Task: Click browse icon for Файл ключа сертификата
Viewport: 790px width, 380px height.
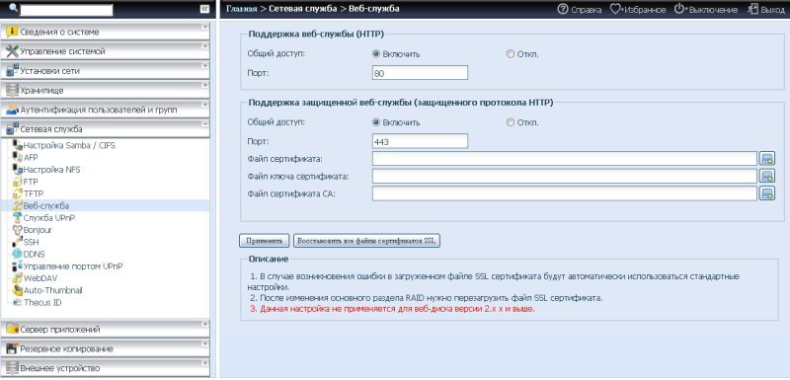Action: pyautogui.click(x=767, y=176)
